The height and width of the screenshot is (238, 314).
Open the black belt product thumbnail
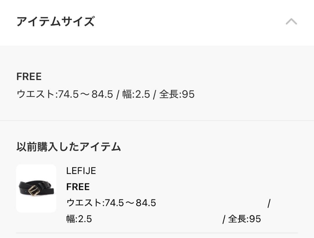click(36, 188)
